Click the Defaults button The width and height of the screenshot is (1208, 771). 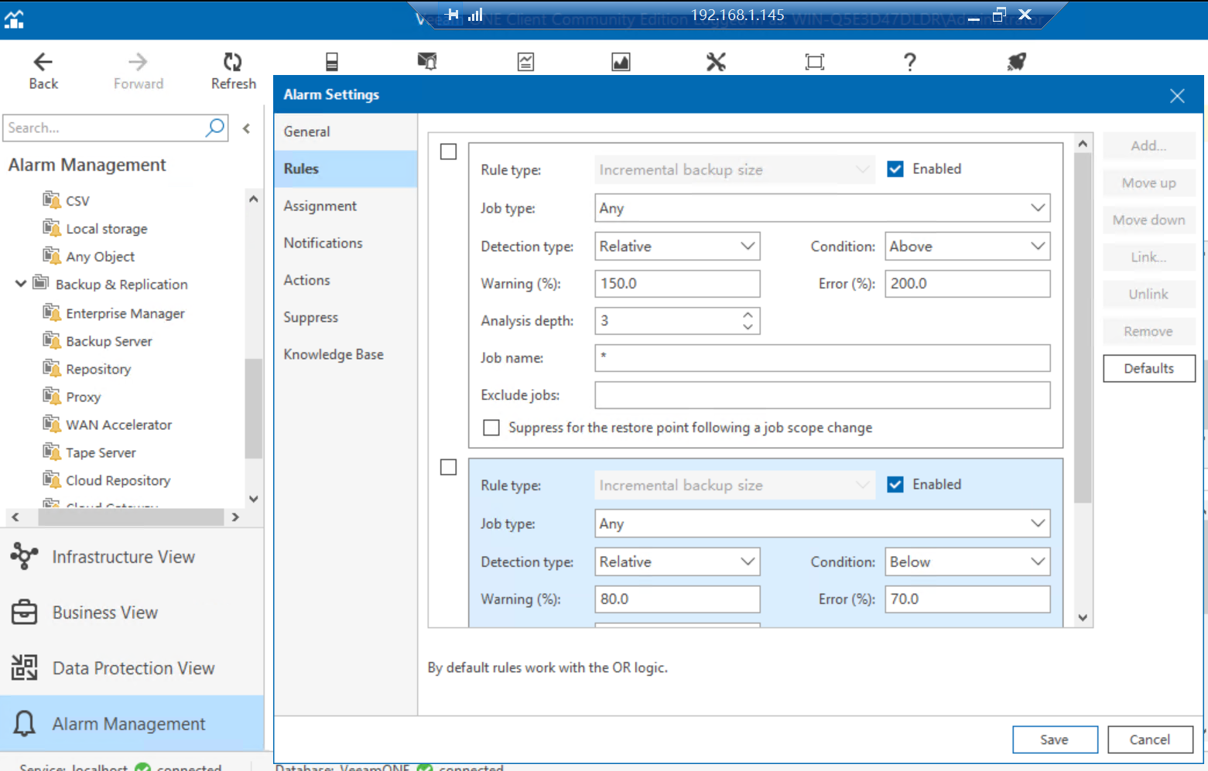(x=1149, y=368)
